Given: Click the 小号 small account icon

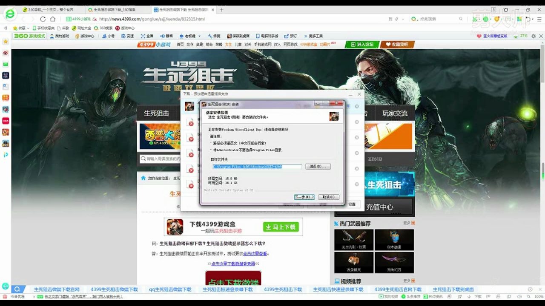Looking at the screenshot, I should tap(107, 36).
